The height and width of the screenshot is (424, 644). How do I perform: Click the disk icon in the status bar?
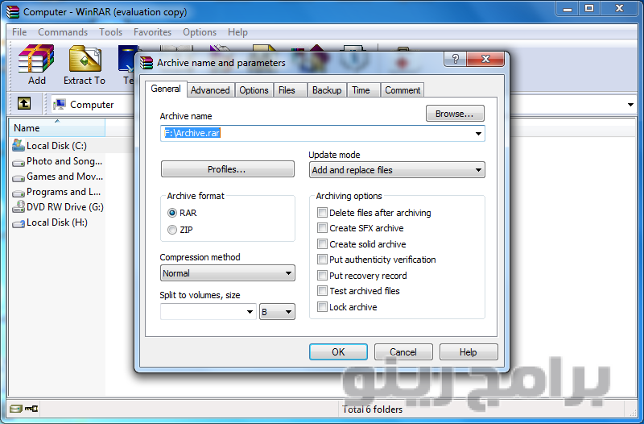coord(15,409)
